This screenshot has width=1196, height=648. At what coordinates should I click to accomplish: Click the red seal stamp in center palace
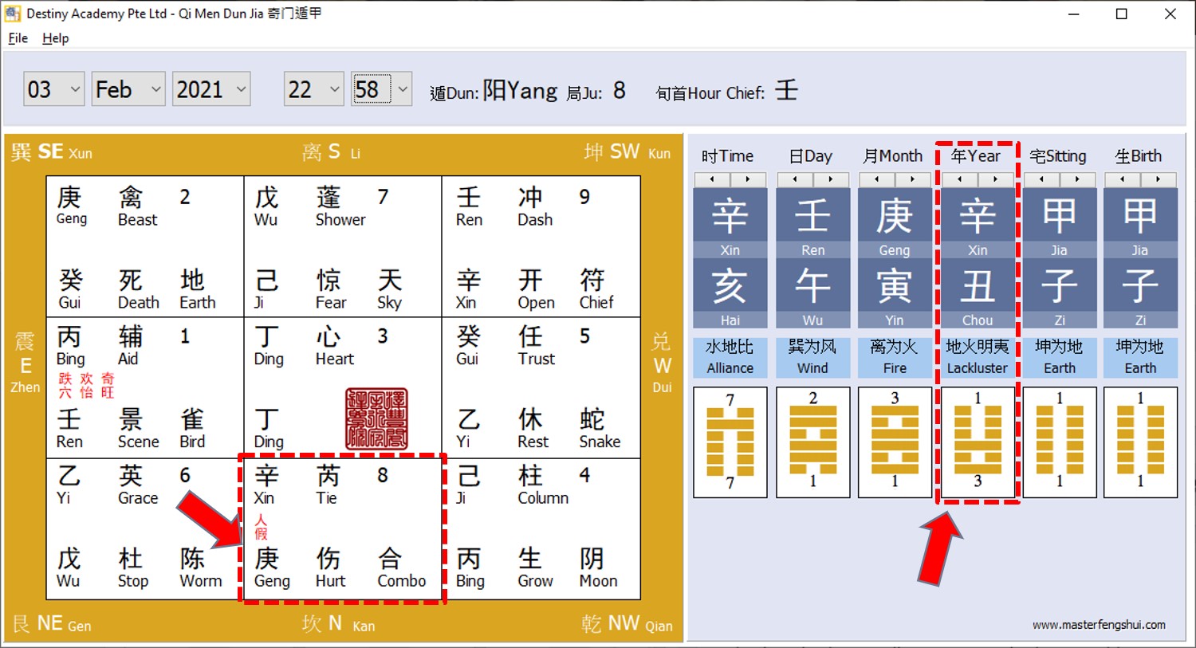coord(376,419)
